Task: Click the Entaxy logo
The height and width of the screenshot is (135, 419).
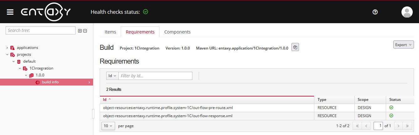Action: tap(46, 12)
